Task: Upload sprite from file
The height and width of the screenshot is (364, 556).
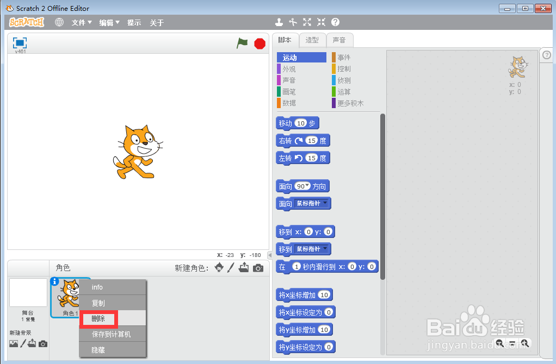Action: pyautogui.click(x=244, y=267)
